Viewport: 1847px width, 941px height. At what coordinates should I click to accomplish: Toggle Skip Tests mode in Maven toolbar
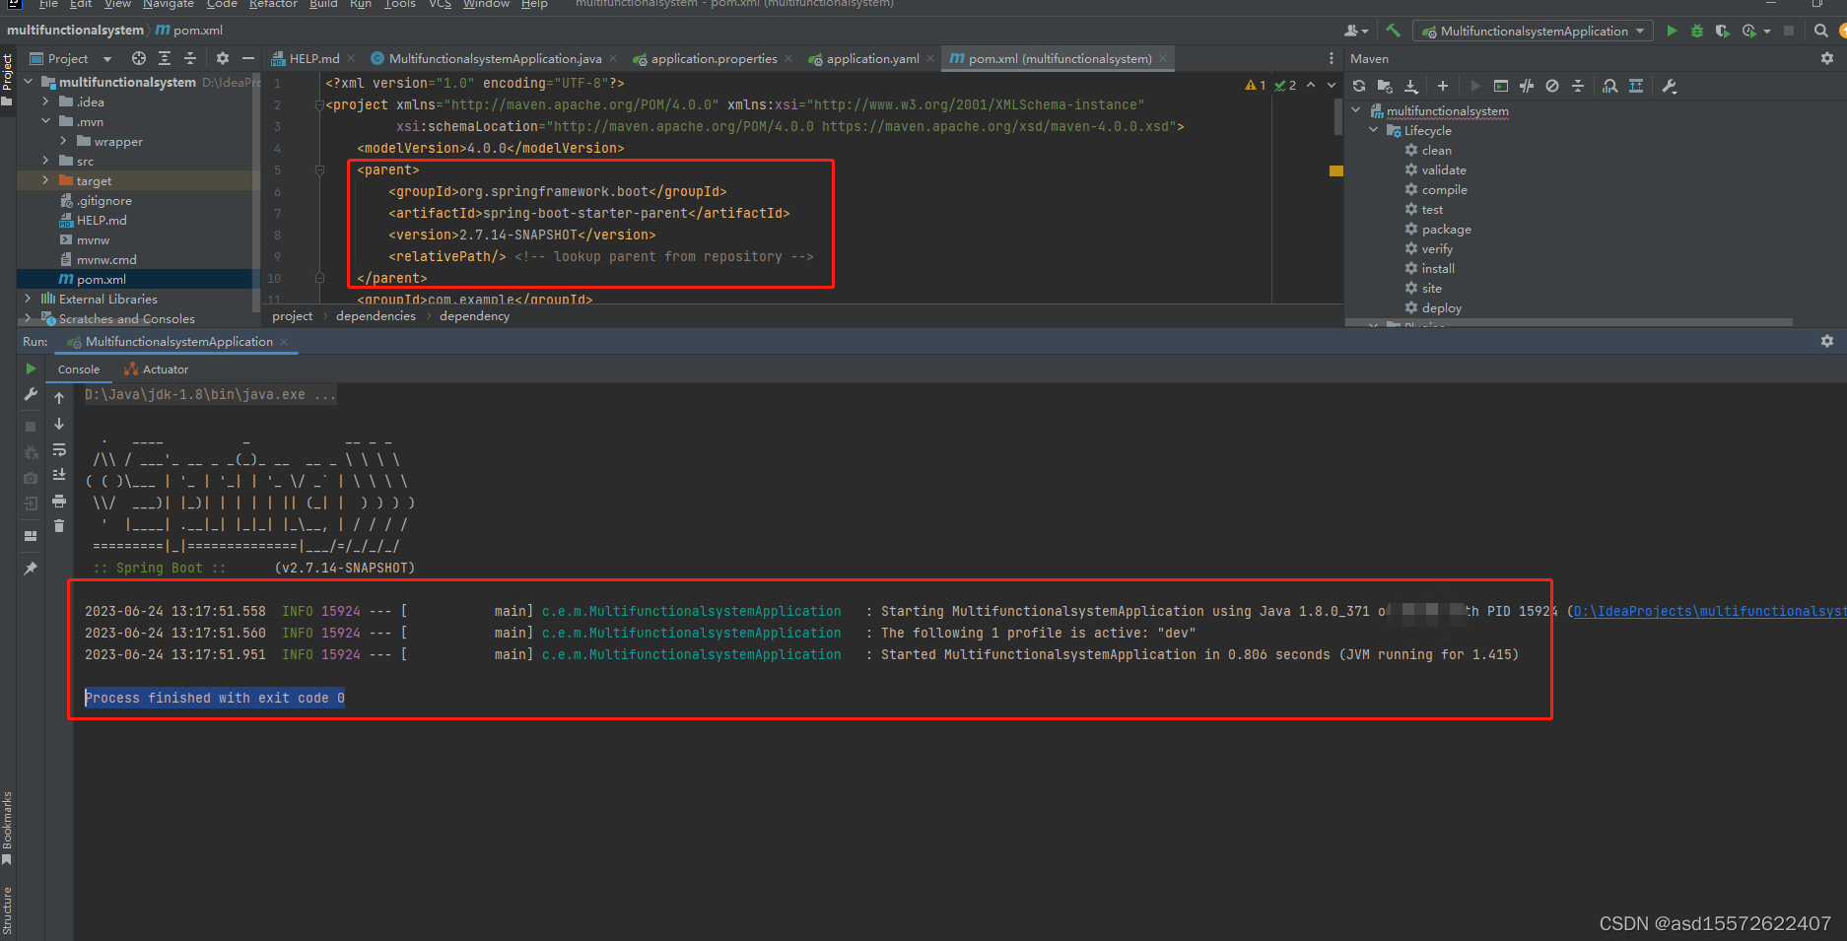(x=1527, y=86)
